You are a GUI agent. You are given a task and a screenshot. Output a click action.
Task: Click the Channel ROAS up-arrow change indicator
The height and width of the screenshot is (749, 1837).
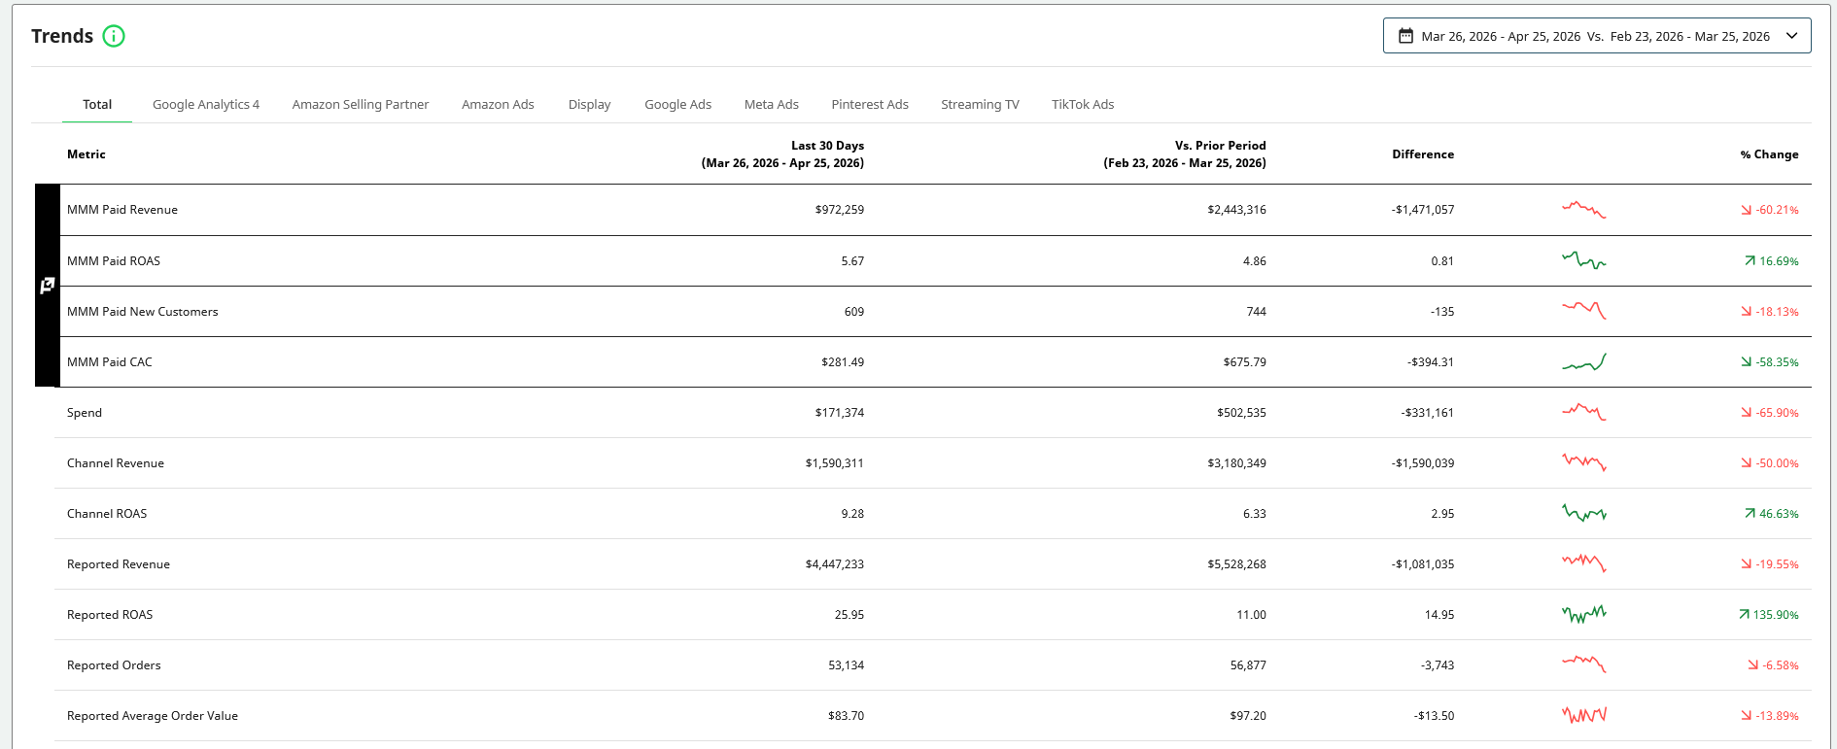pyautogui.click(x=1750, y=514)
